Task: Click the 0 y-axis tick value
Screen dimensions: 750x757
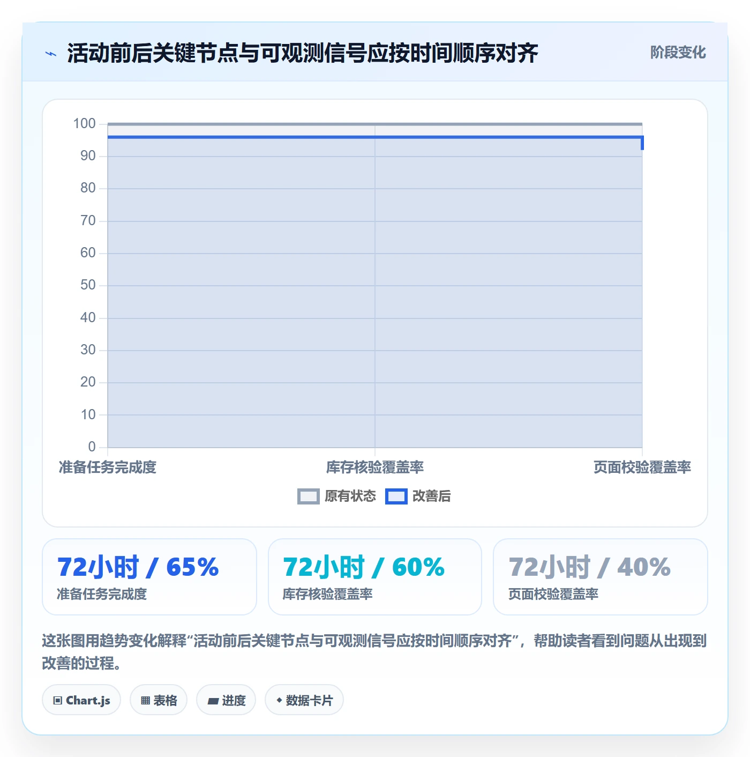Action: (92, 447)
